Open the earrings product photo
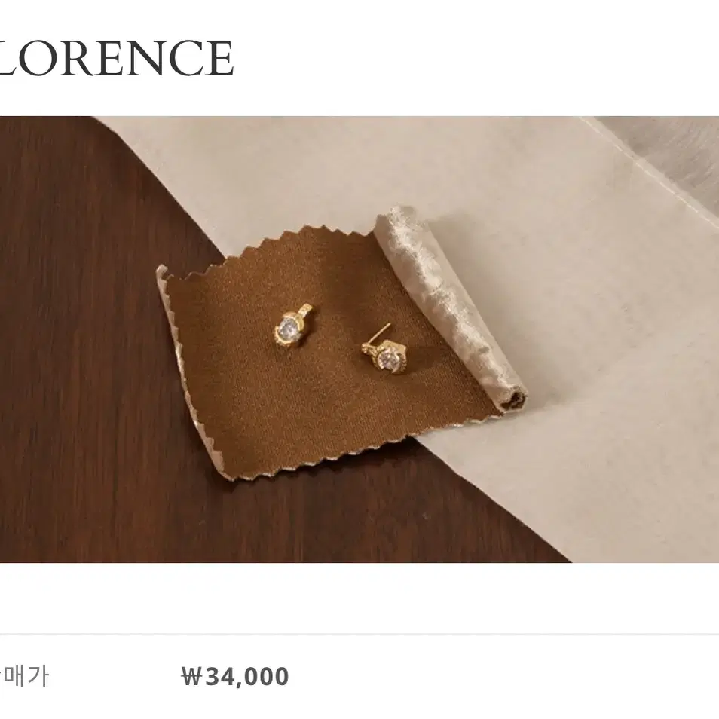 (x=359, y=339)
